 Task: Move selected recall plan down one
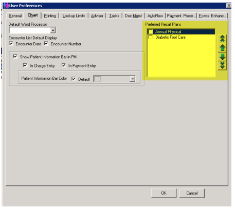point(222,57)
